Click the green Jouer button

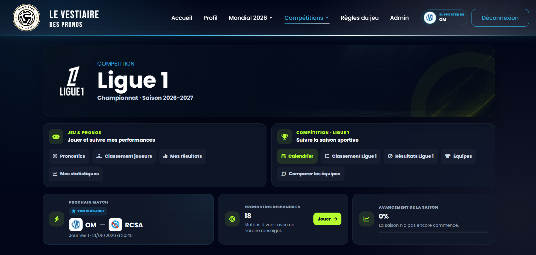327,219
